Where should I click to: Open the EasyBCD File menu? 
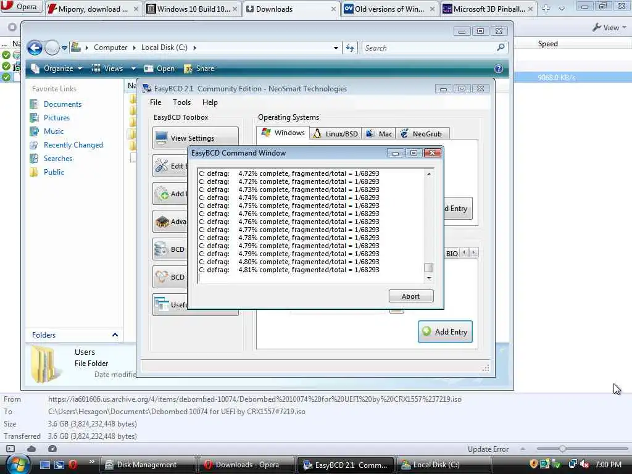point(155,102)
